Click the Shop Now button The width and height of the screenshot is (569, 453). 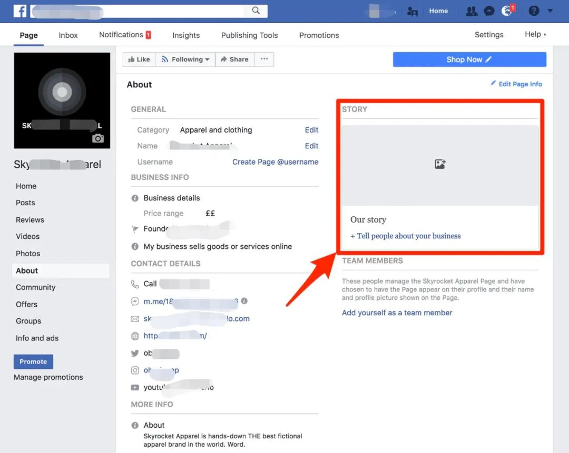(x=469, y=59)
